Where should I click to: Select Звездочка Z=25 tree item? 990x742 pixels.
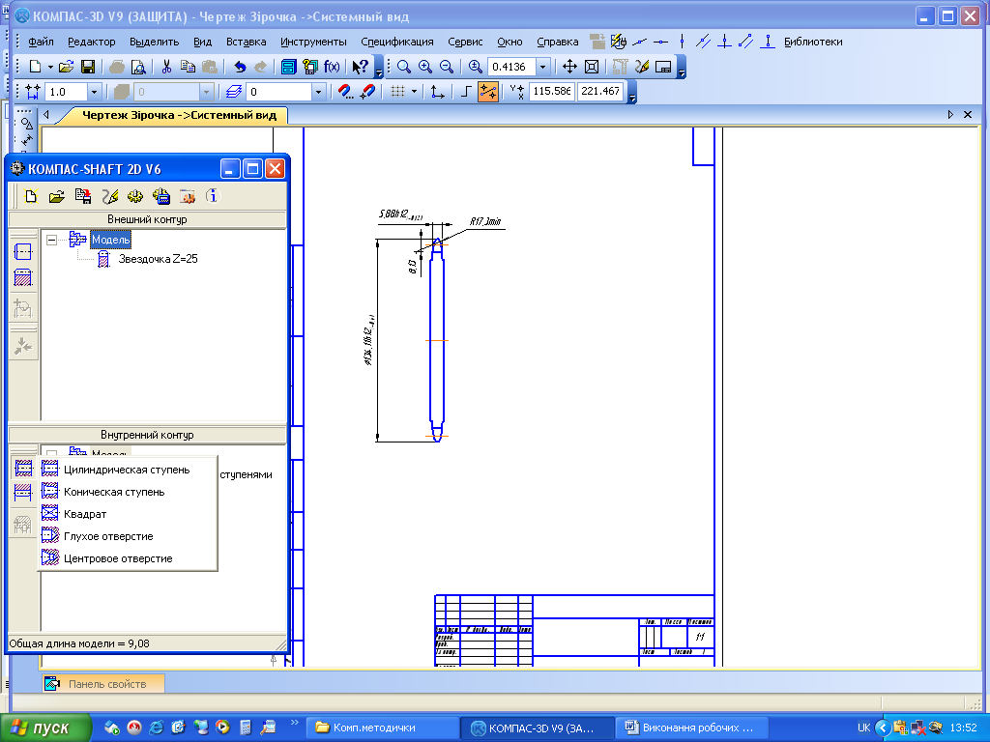point(158,259)
